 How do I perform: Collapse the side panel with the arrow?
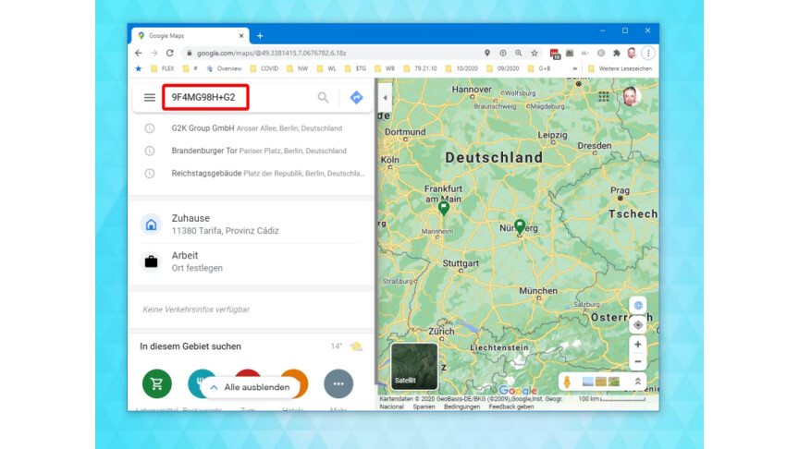tap(386, 98)
